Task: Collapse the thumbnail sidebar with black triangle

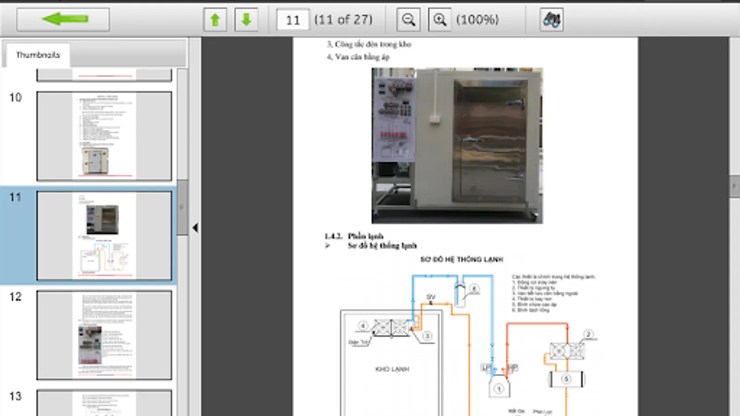Action: [195, 226]
